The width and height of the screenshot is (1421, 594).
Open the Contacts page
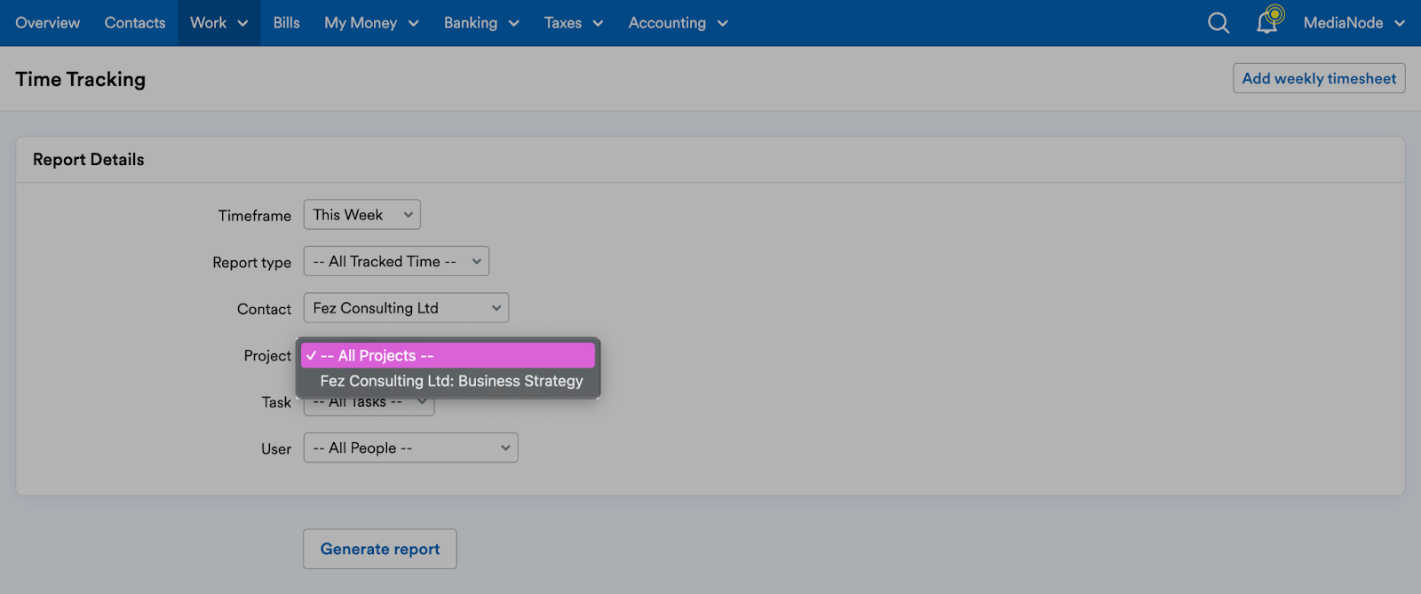pos(135,23)
